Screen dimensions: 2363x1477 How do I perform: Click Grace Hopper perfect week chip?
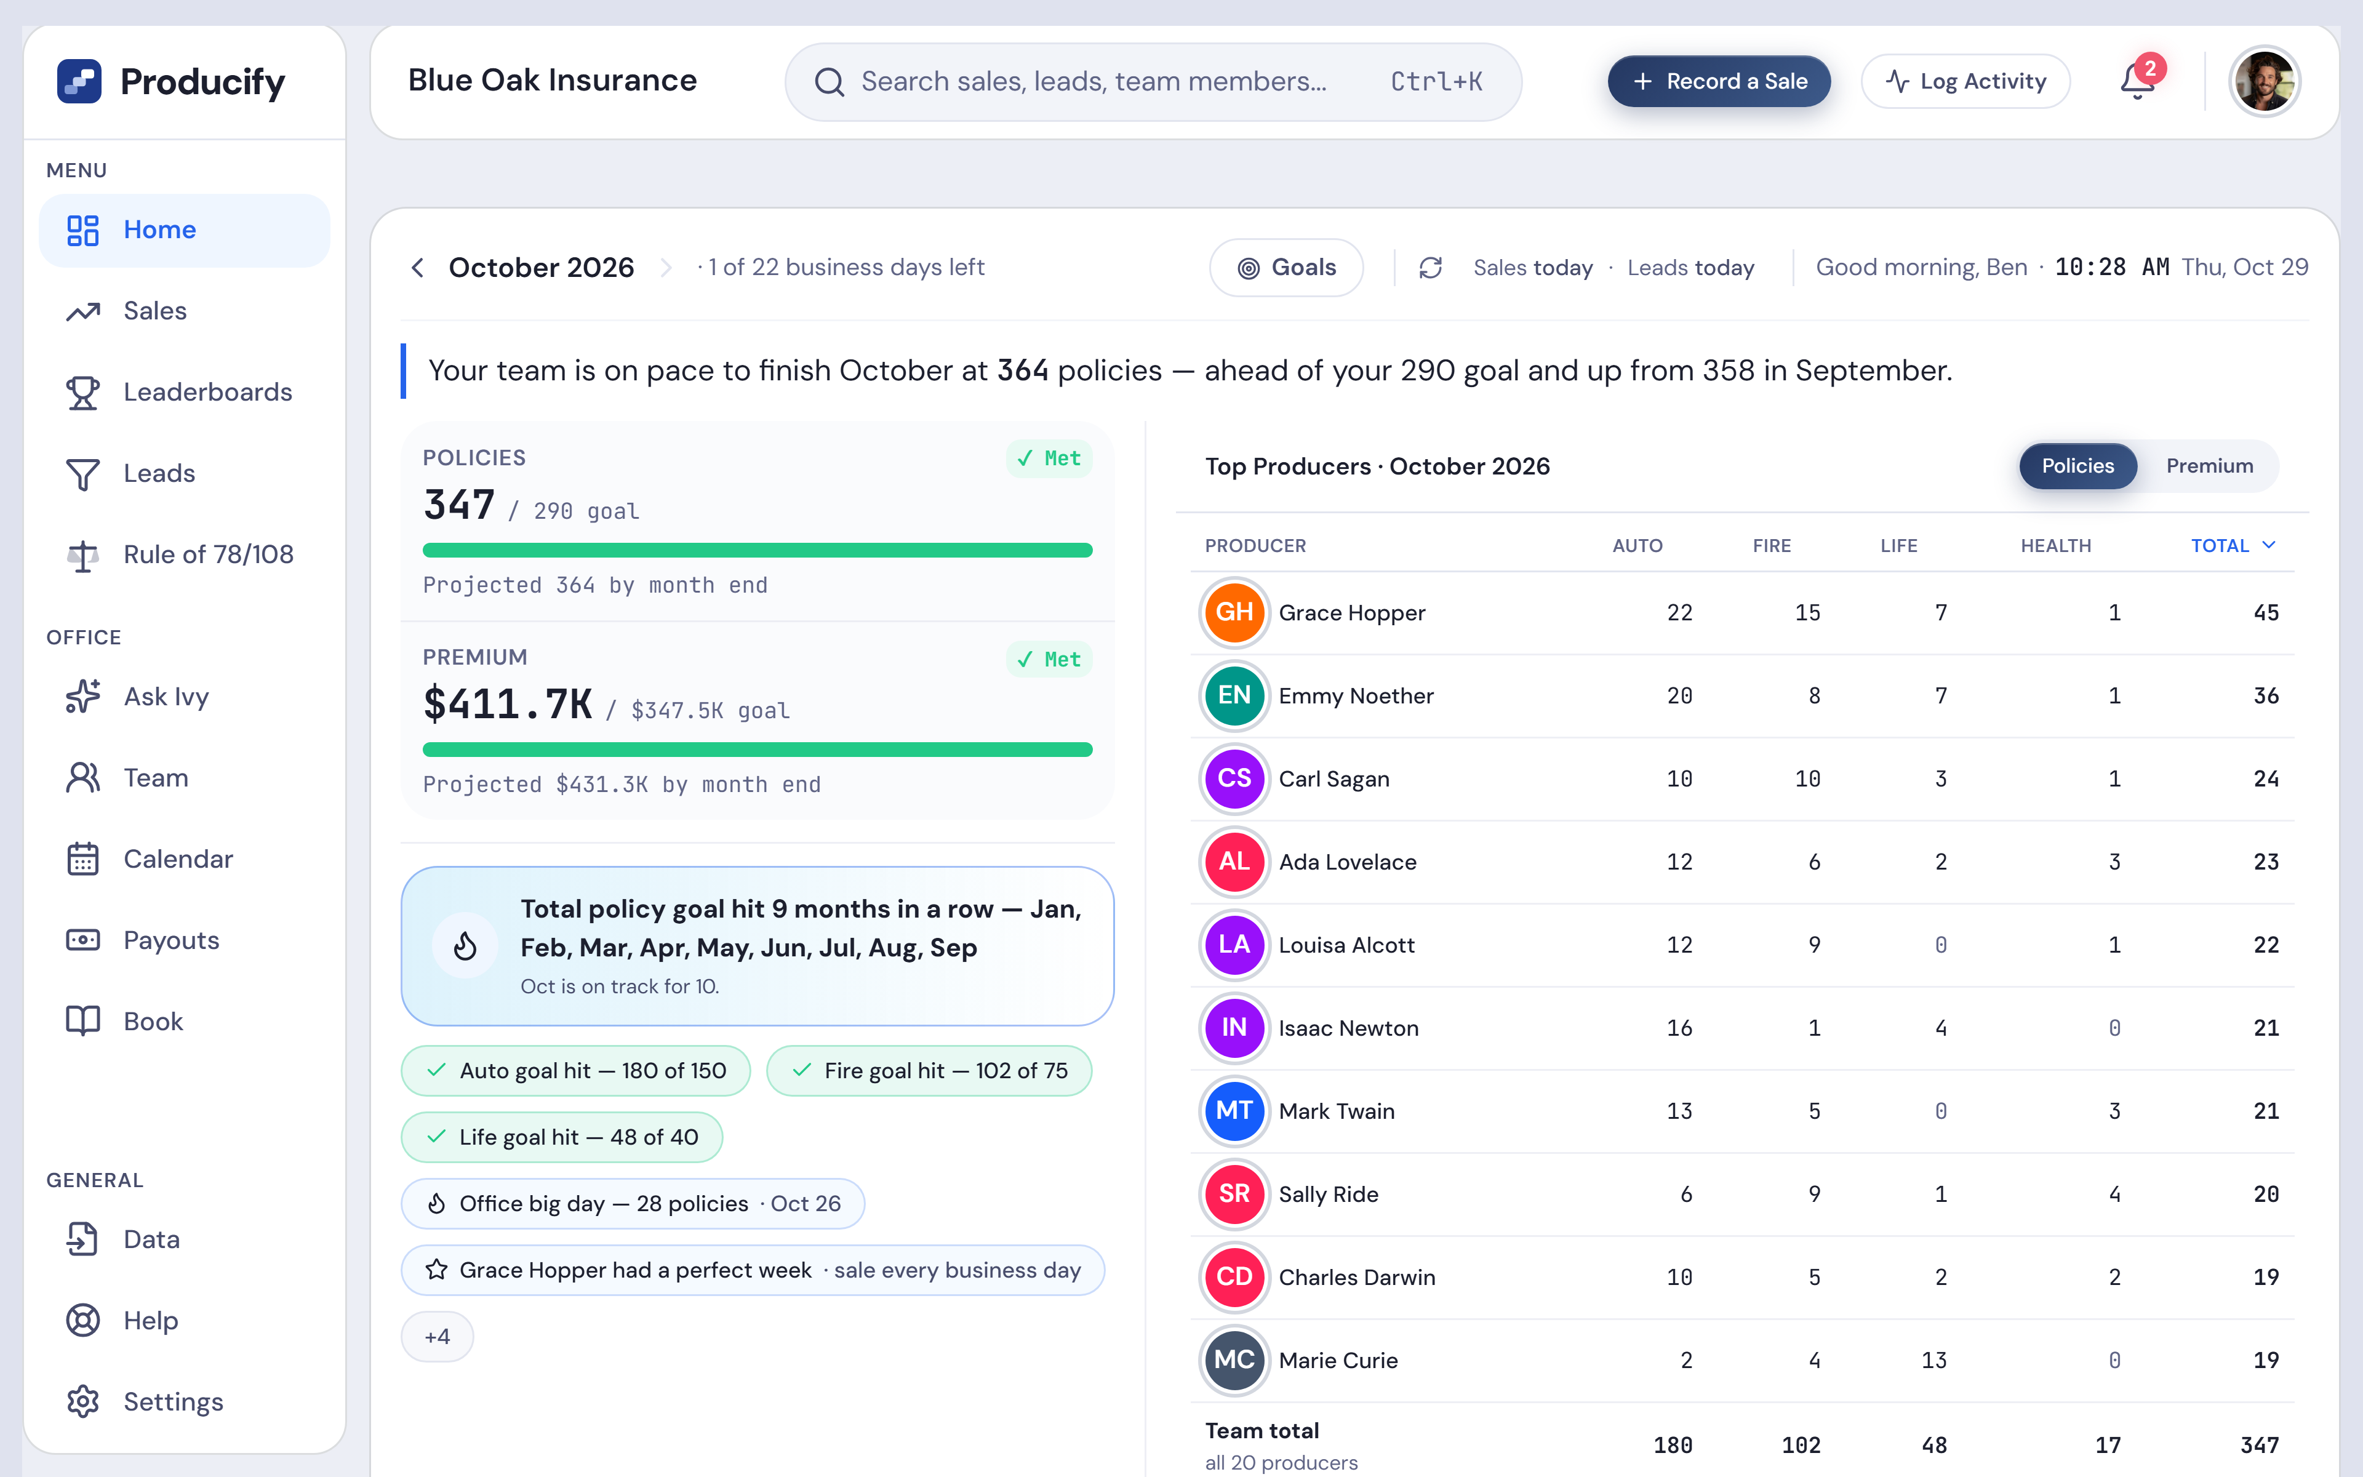pos(753,1270)
